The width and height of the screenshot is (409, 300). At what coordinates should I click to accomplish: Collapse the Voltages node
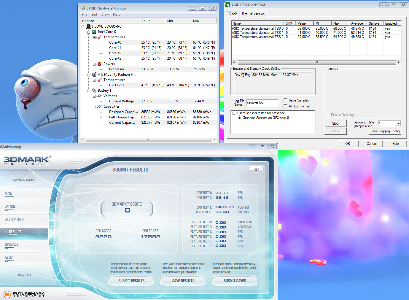click(94, 96)
